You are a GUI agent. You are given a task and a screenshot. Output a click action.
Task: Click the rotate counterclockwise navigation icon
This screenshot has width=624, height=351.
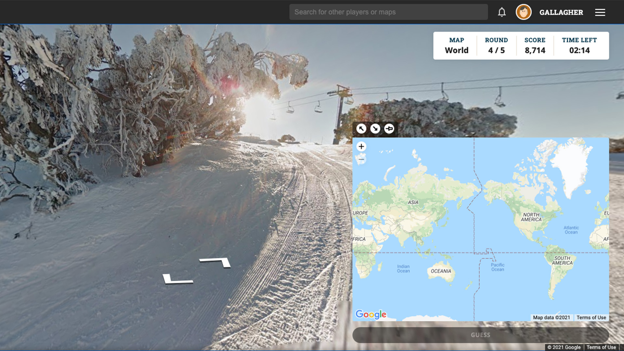pyautogui.click(x=361, y=129)
